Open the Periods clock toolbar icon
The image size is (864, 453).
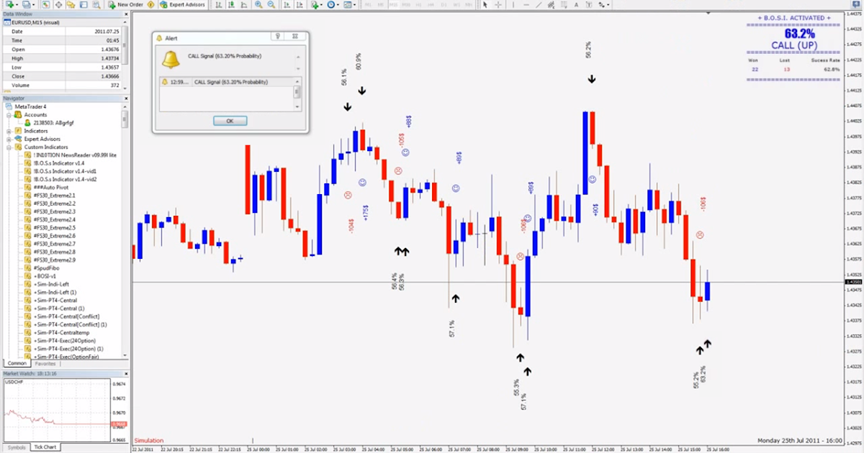pos(331,4)
